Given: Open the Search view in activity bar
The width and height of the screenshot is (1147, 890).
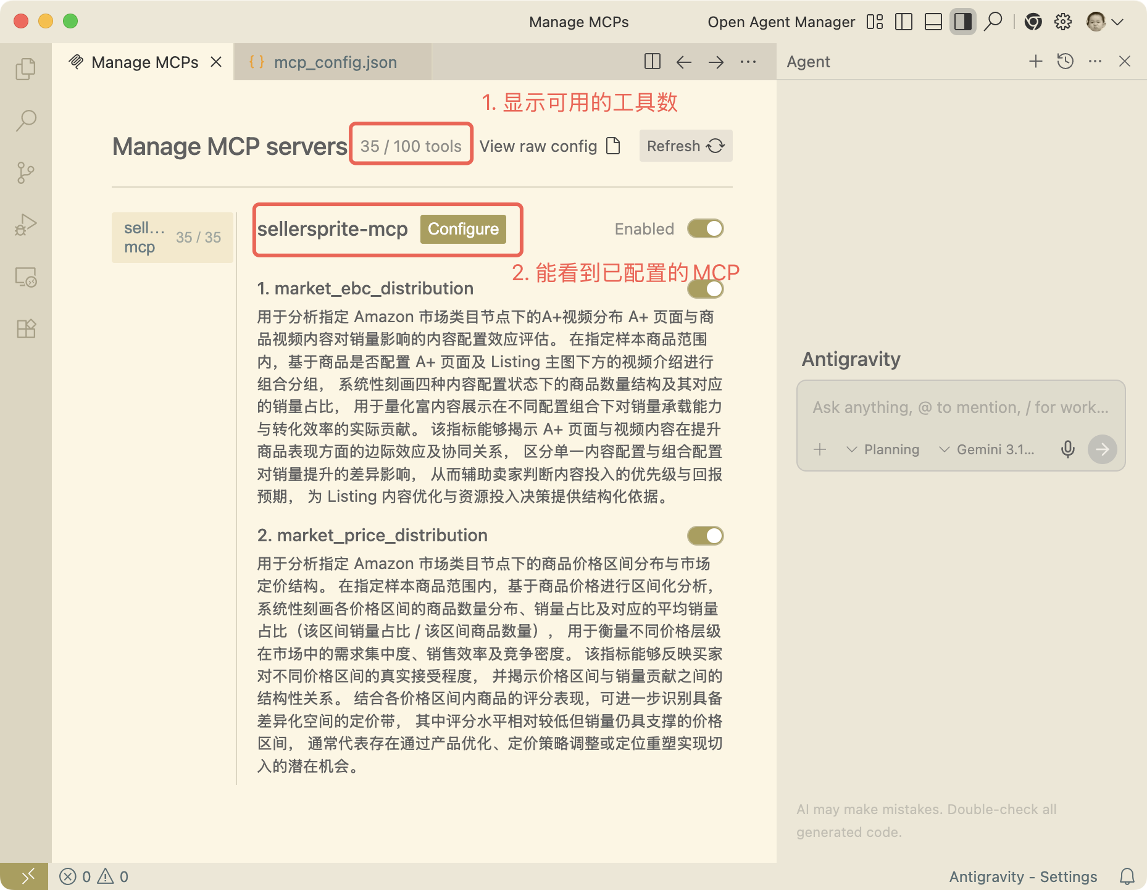Looking at the screenshot, I should [x=26, y=120].
